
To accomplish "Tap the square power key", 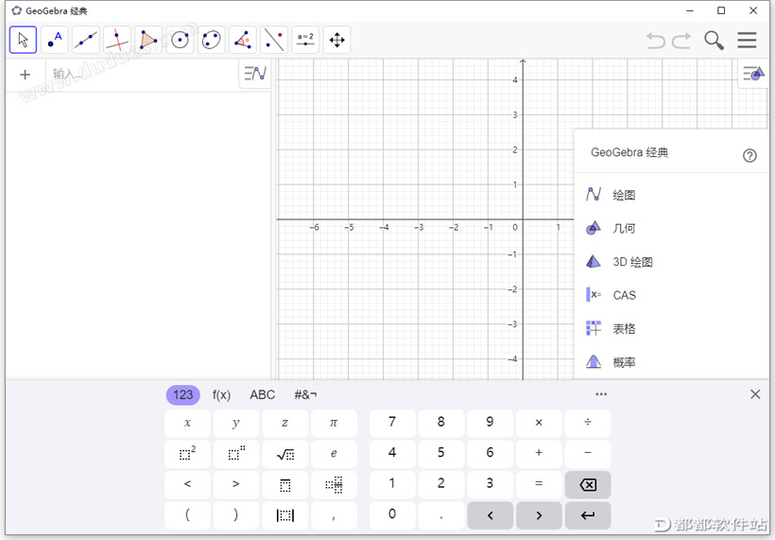I will [187, 453].
